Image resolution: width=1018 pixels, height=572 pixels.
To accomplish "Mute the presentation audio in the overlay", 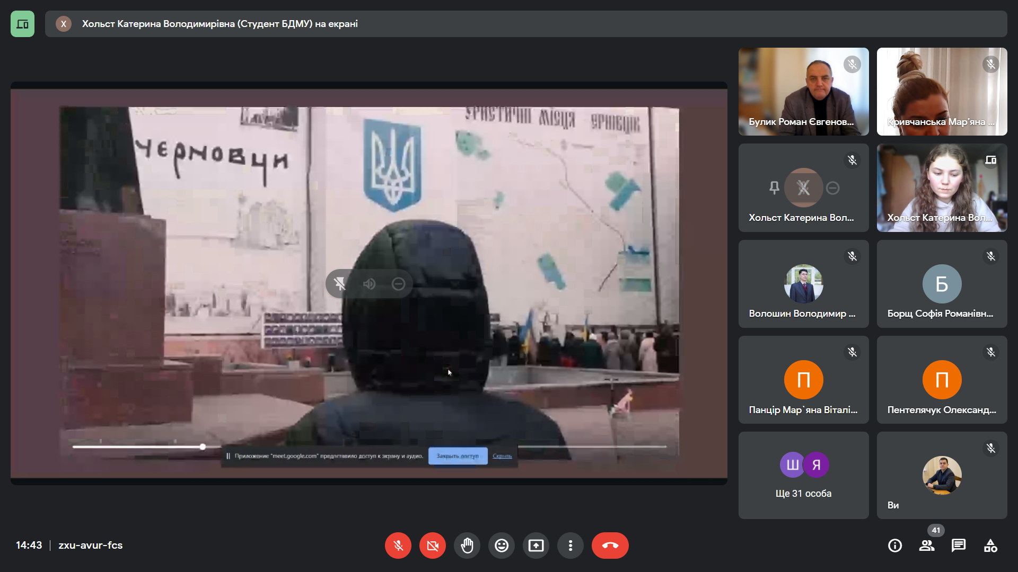I will [x=370, y=284].
